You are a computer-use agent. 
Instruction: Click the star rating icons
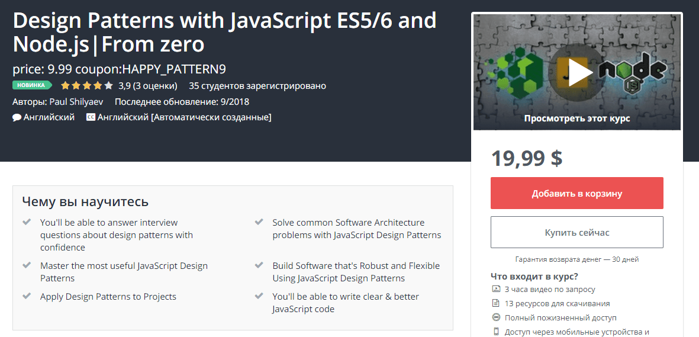(x=87, y=86)
